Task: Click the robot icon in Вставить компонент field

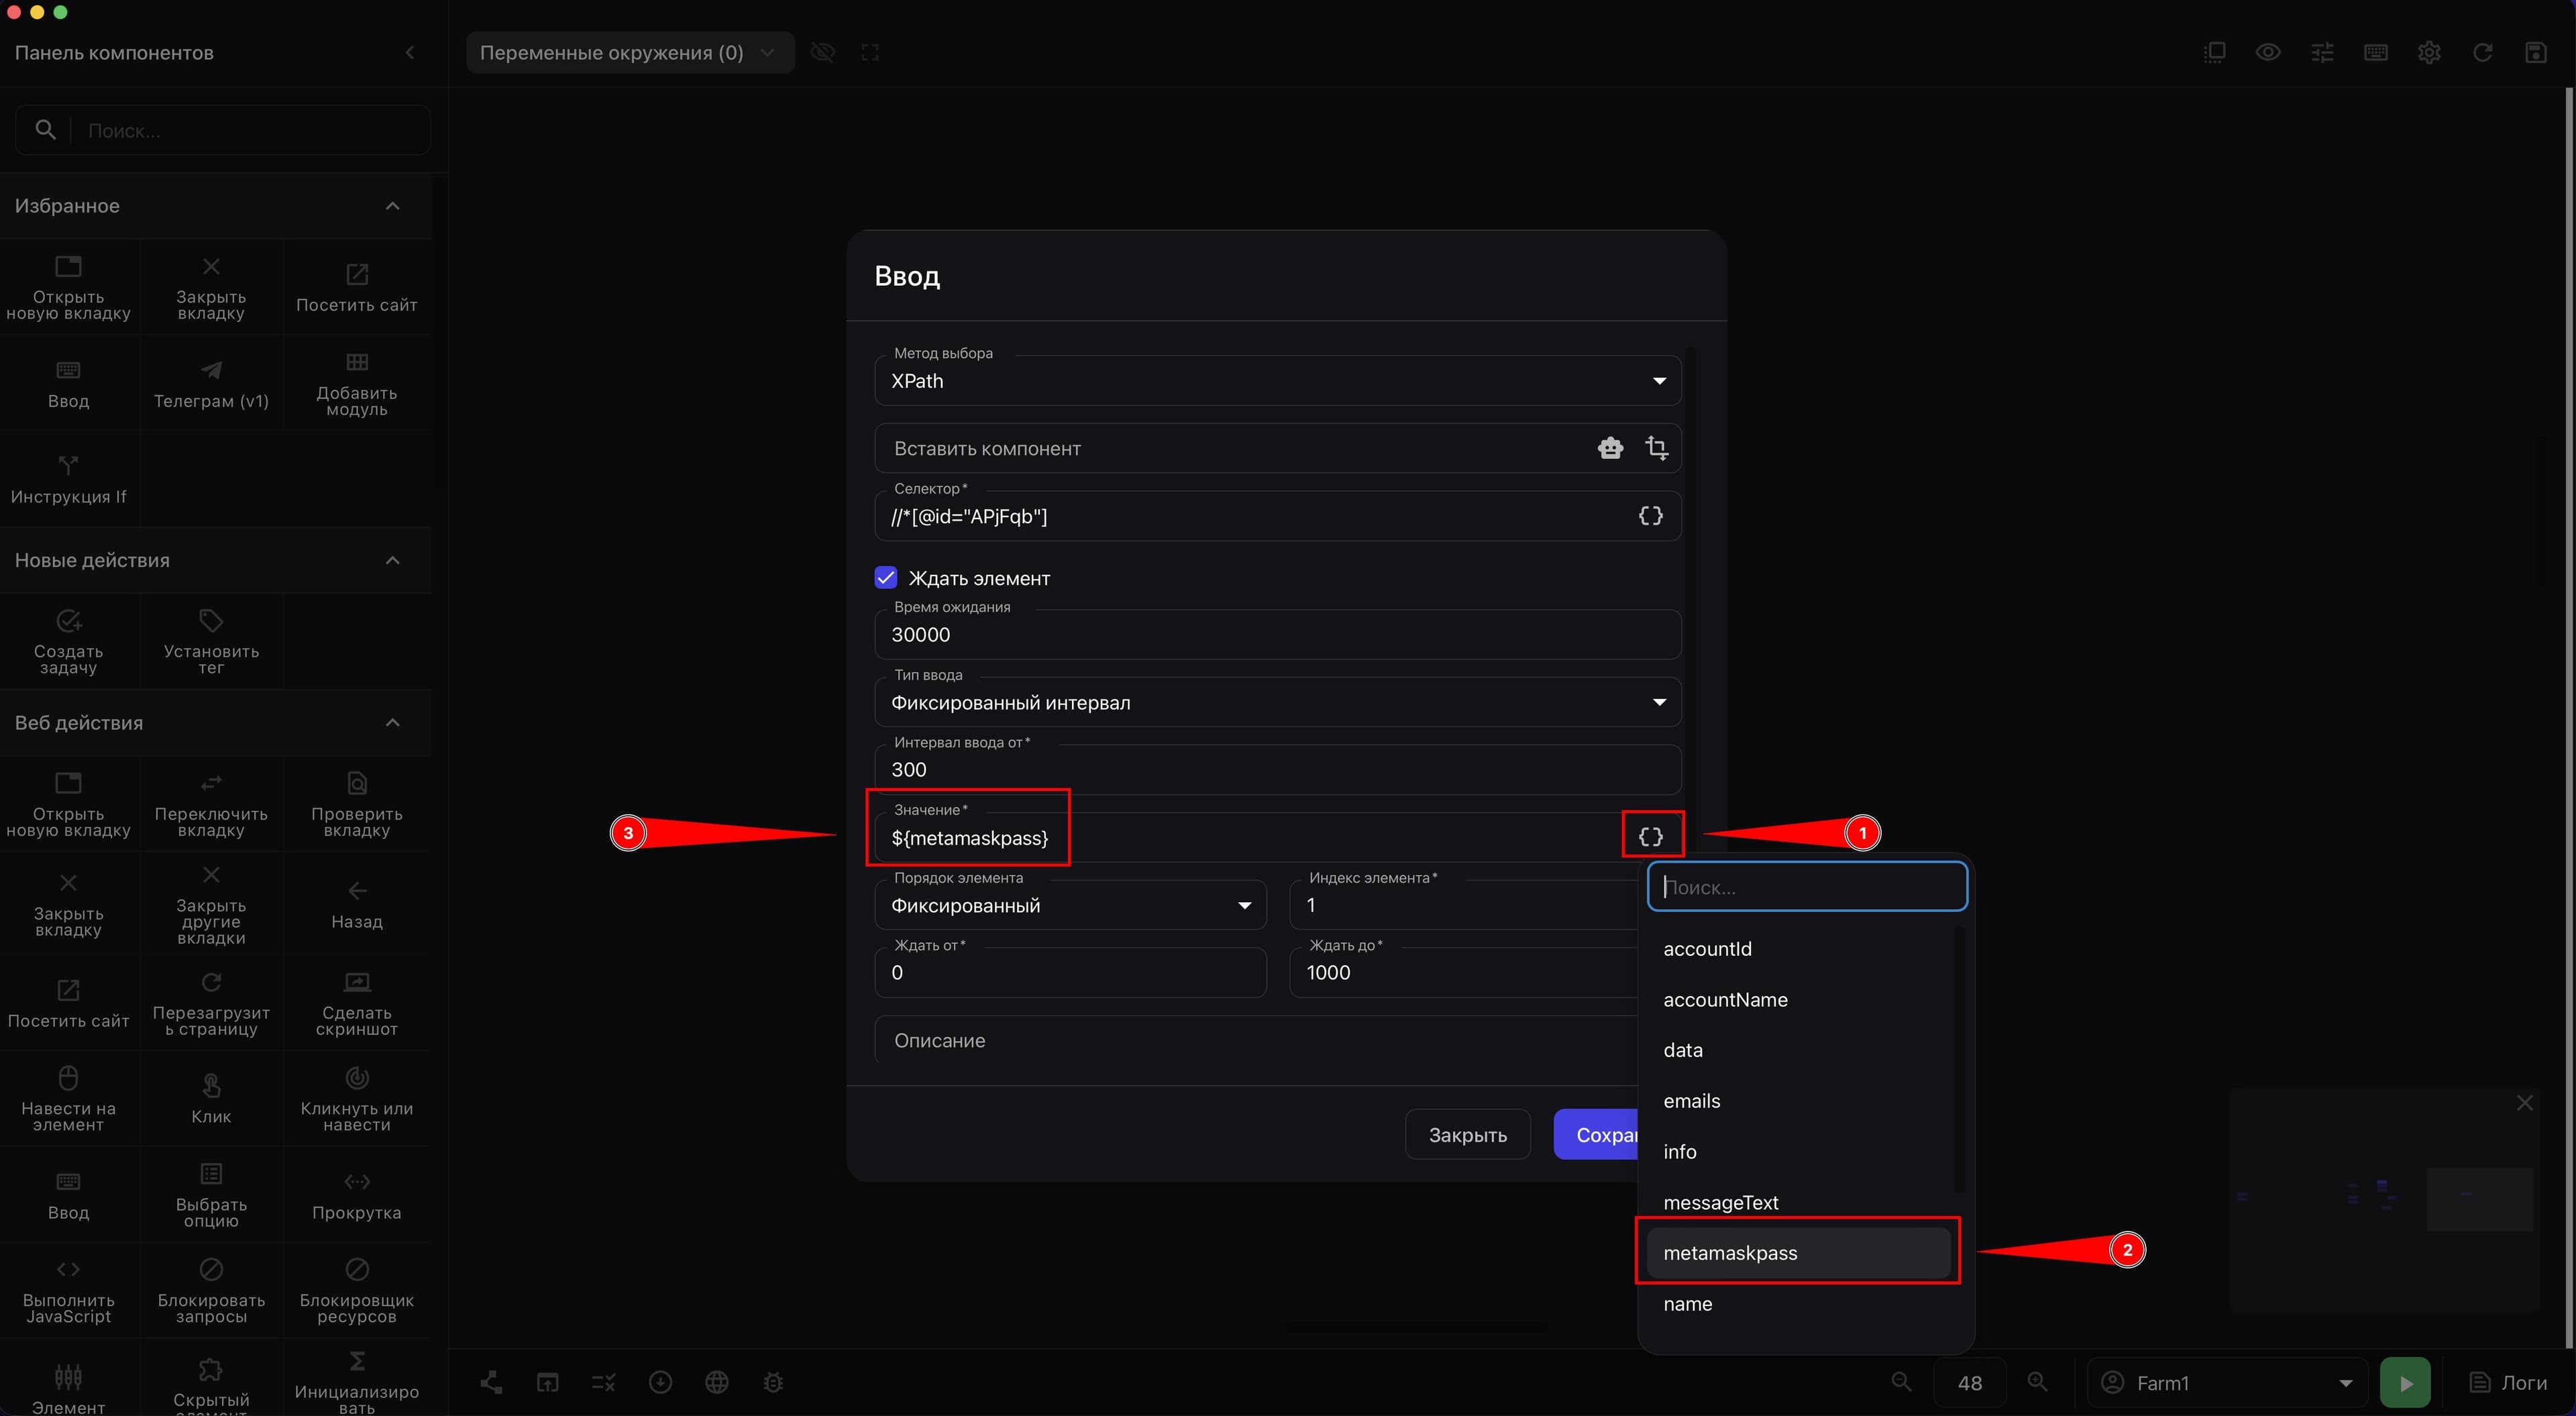Action: 1610,448
